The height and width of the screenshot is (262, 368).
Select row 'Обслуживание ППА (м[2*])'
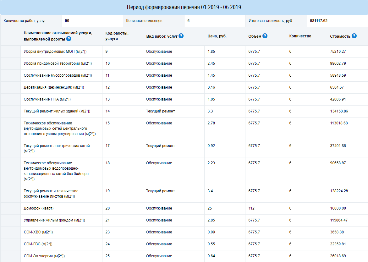(x=184, y=100)
